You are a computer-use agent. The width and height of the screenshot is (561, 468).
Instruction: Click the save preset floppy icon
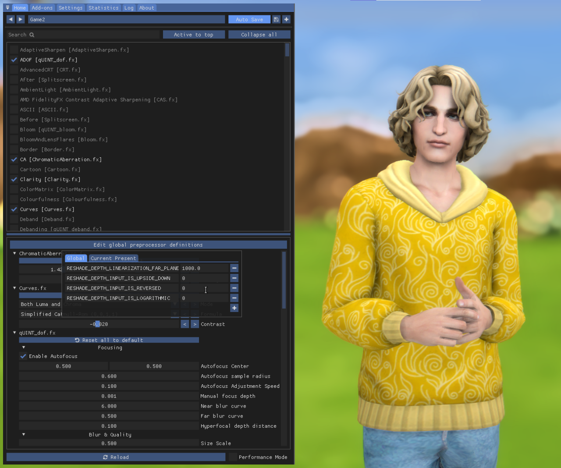276,19
